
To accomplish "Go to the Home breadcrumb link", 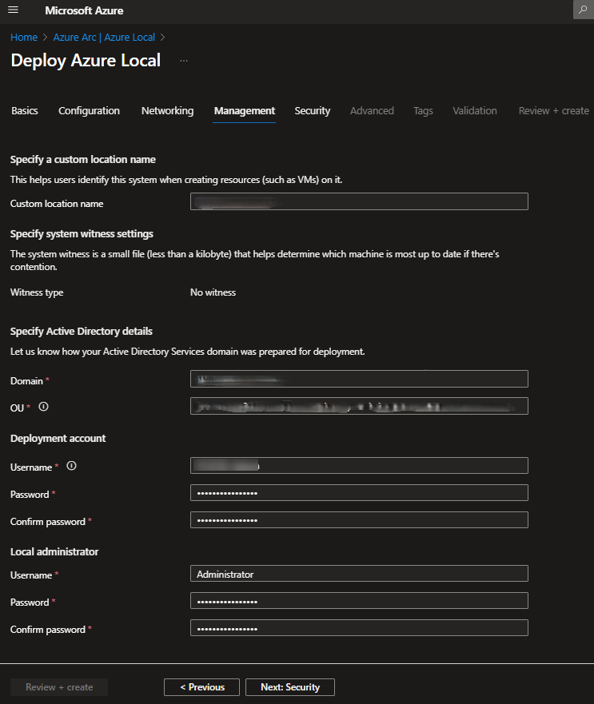I will (24, 38).
